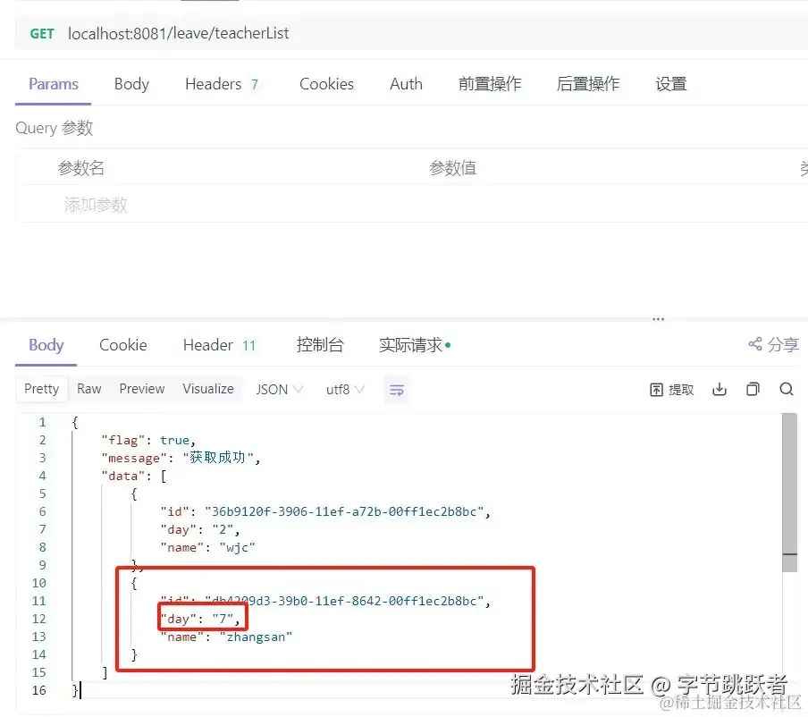Open response search with magnifier icon

785,388
